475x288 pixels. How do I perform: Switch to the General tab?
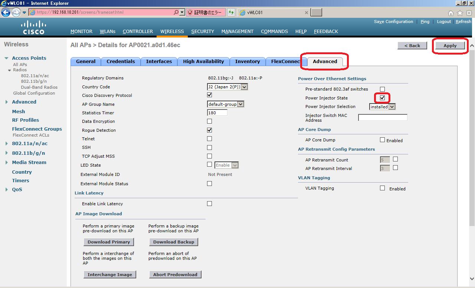[86, 62]
